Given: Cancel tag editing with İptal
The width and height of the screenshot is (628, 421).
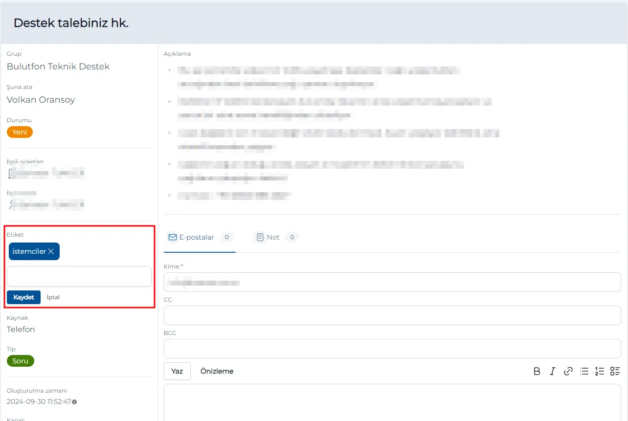Looking at the screenshot, I should pos(53,297).
